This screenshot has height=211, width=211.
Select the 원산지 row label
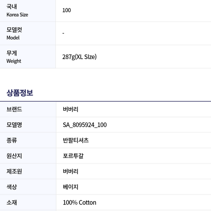14,156
